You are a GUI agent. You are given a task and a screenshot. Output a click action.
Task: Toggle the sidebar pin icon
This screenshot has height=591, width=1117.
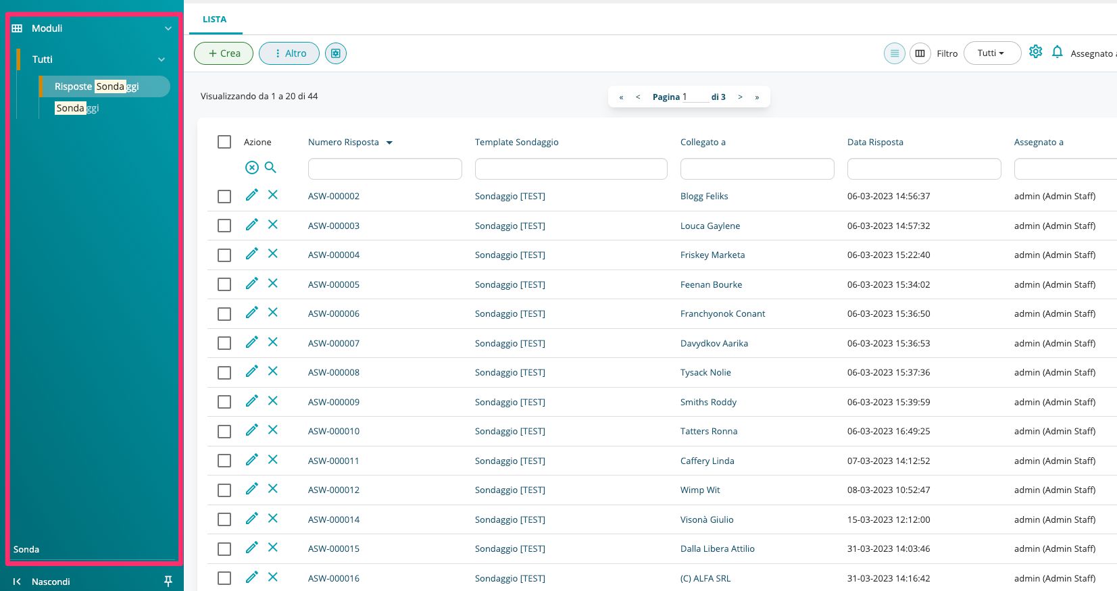[x=168, y=581]
